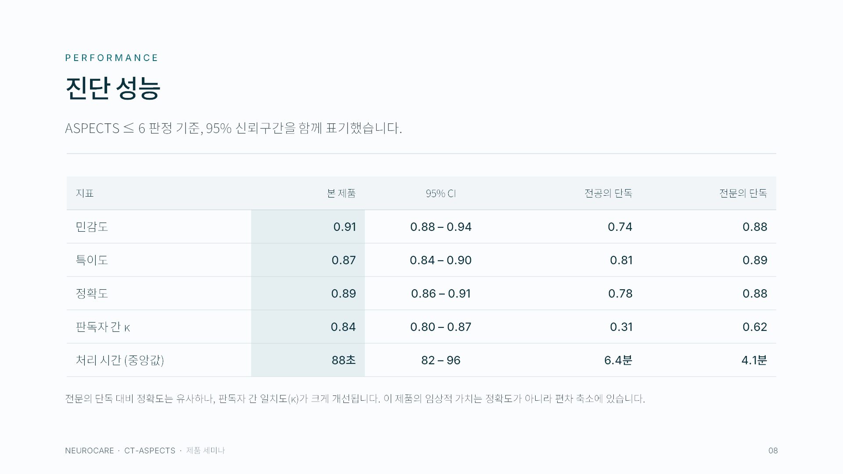Click the ASPECTS ≤ 6 subtitle sentence
843x474 pixels.
point(234,128)
